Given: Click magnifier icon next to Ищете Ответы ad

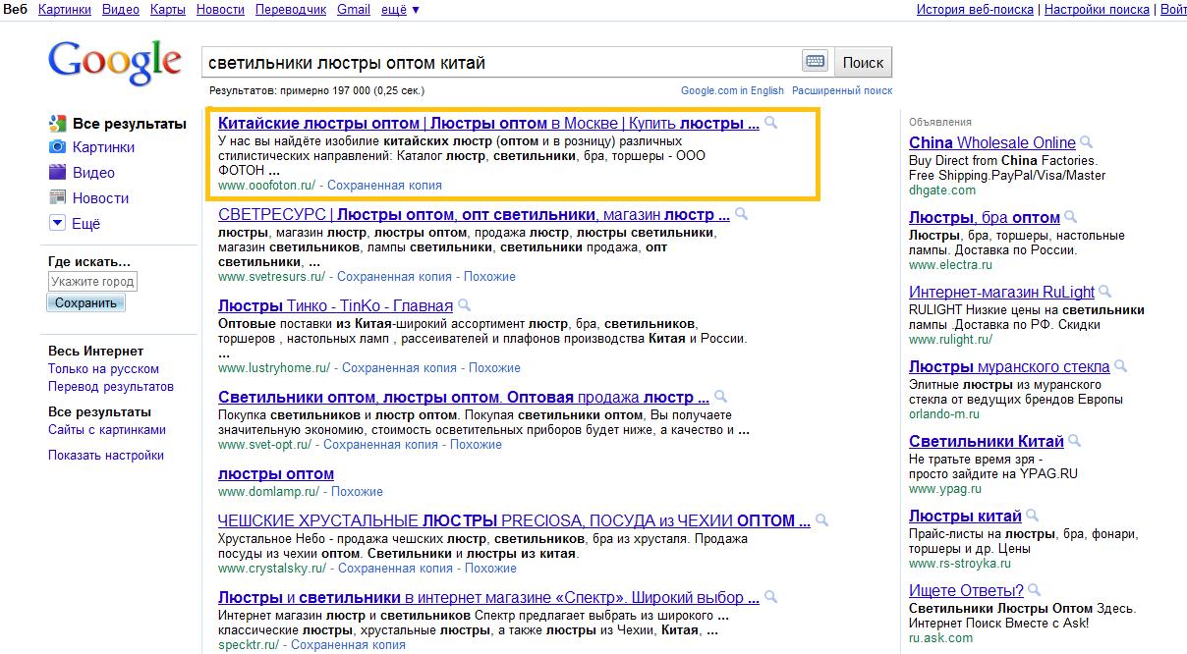Looking at the screenshot, I should pyautogui.click(x=1035, y=590).
